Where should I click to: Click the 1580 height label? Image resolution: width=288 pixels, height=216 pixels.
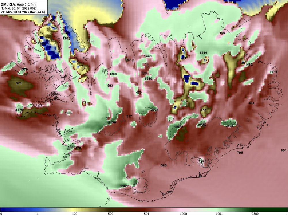tap(148, 79)
